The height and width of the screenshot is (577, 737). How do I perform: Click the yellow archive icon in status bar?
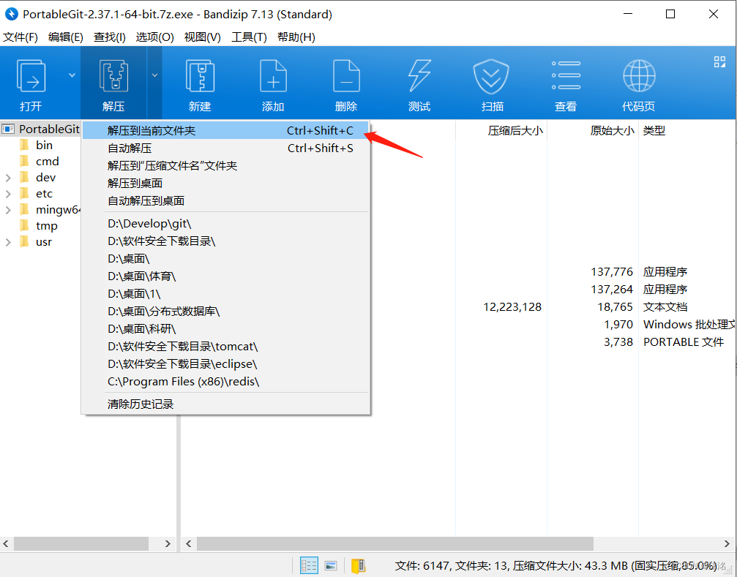point(359,566)
